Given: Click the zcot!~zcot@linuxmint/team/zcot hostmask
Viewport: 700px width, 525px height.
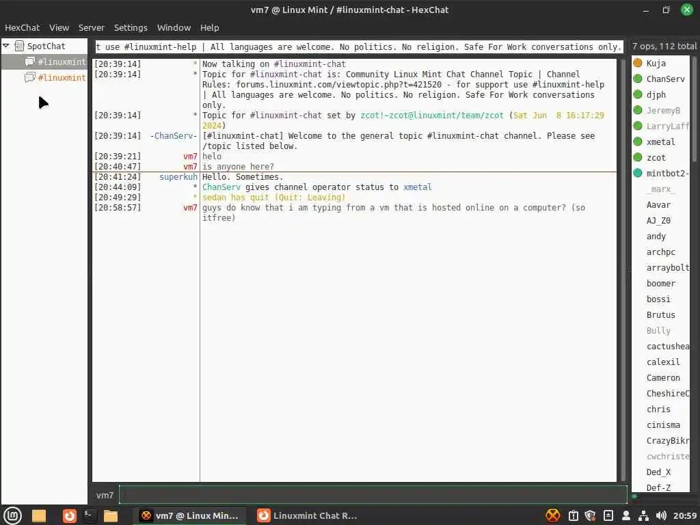Looking at the screenshot, I should 432,115.
